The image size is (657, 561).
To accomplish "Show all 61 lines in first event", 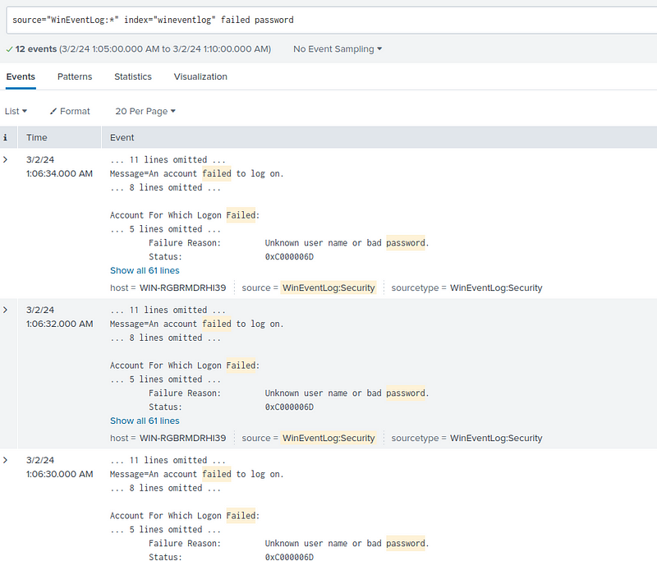I will click(145, 270).
